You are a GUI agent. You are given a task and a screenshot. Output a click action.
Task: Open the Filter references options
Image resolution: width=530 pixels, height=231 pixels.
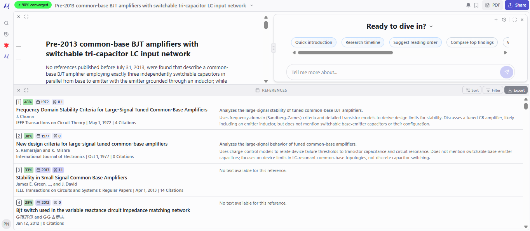tap(493, 90)
